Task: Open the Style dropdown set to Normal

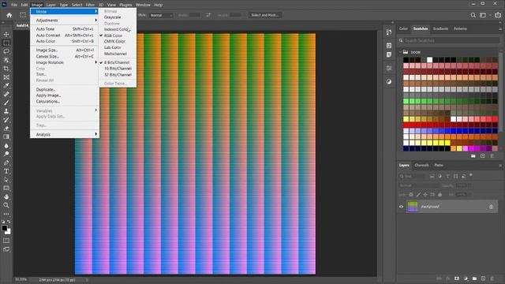Action: click(x=161, y=15)
